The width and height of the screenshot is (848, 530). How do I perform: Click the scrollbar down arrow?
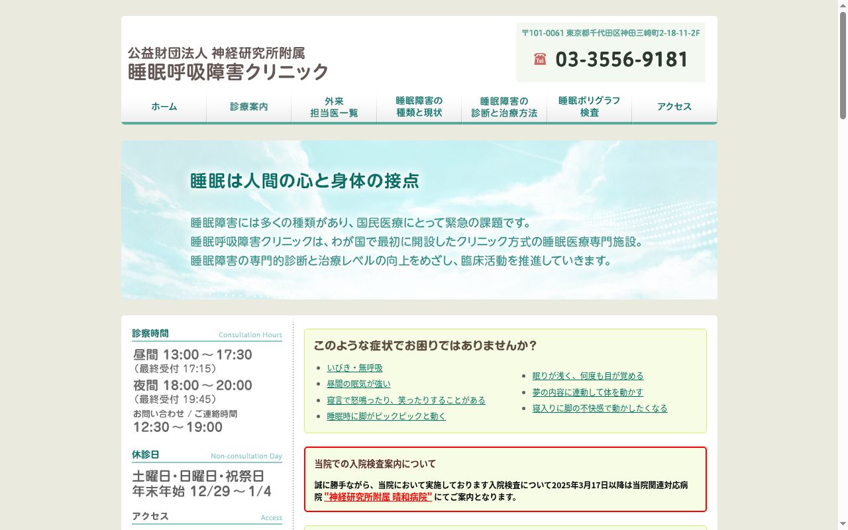(x=843, y=525)
